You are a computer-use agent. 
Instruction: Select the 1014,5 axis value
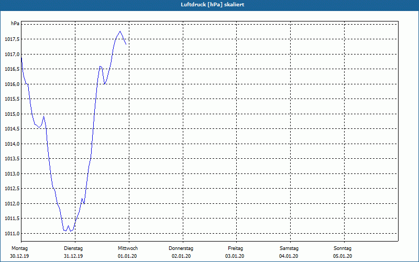click(12, 129)
